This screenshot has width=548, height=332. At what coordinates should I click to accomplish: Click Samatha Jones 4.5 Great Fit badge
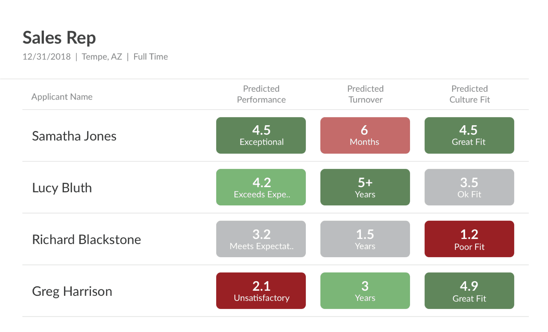[x=469, y=135]
